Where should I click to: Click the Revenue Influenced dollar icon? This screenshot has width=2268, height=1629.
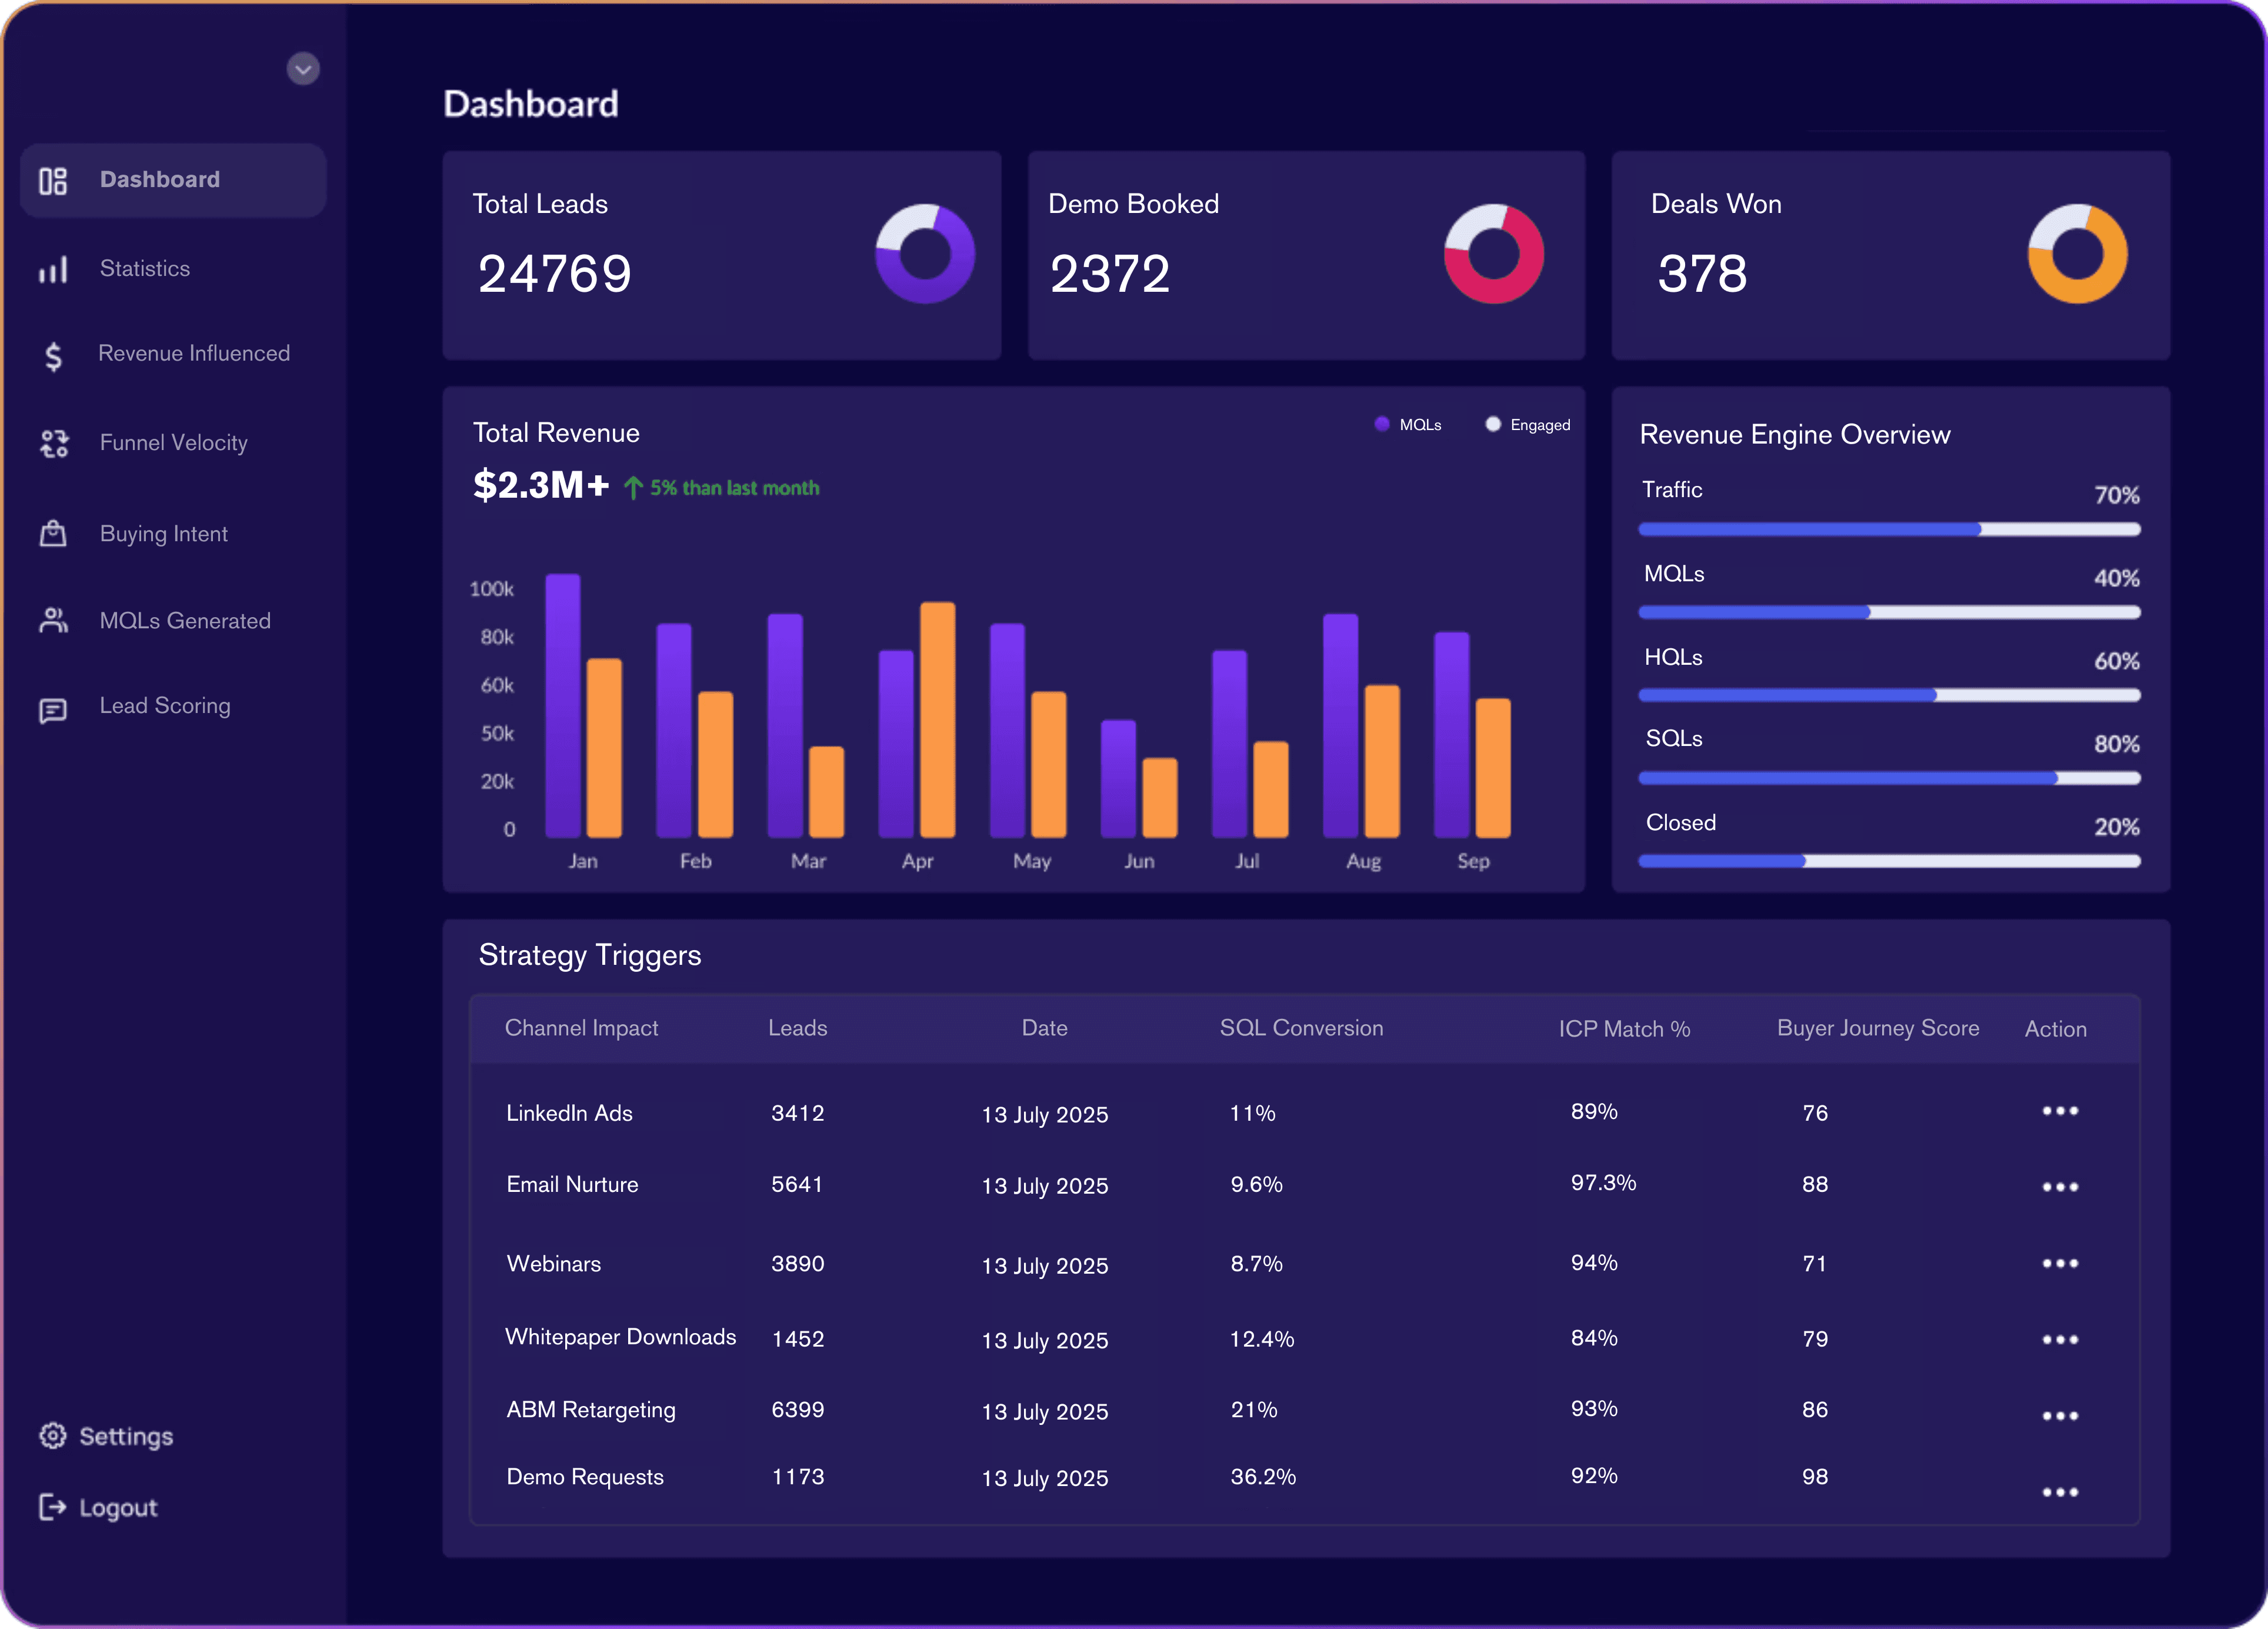coord(54,356)
